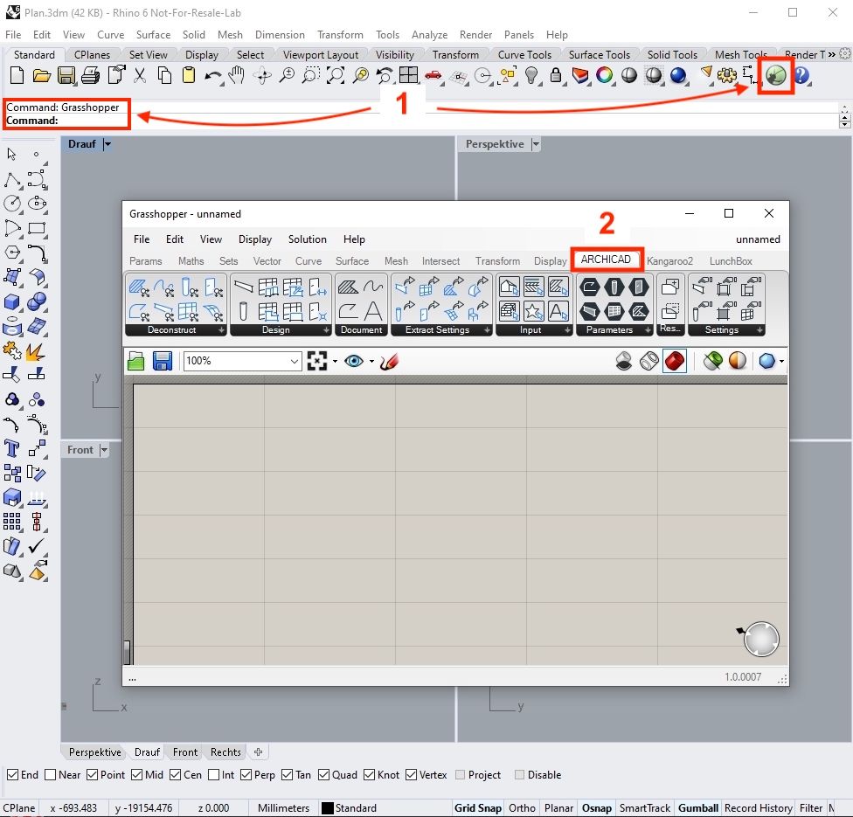Open the Front viewport dropdown arrow

pos(104,450)
